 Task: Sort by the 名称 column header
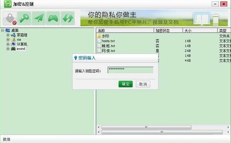click(125, 30)
